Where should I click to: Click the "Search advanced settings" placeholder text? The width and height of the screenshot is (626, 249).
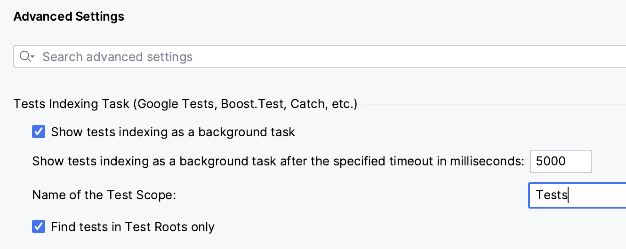(x=117, y=57)
